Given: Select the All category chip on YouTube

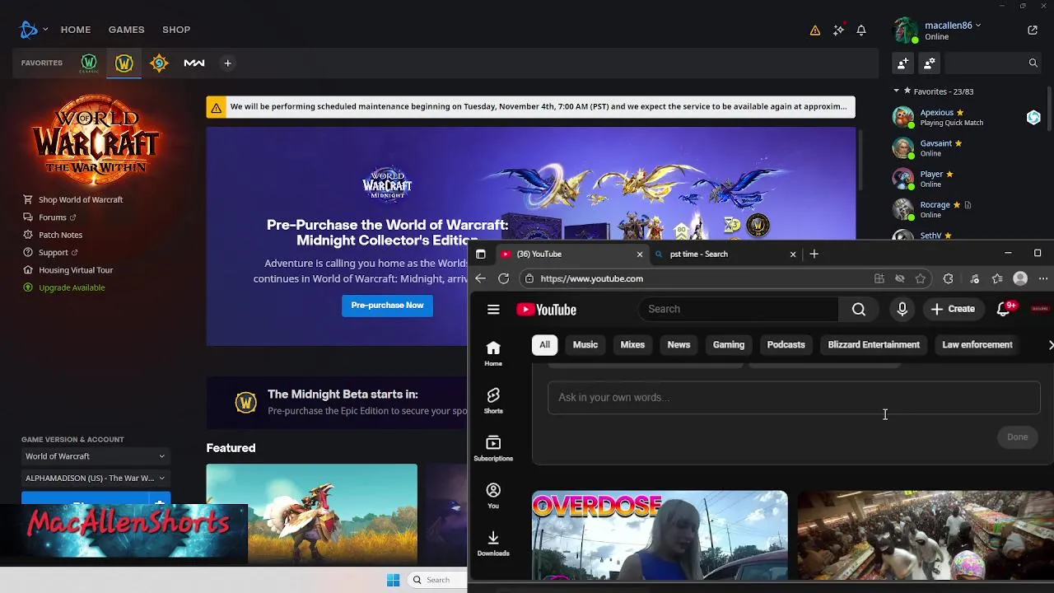Looking at the screenshot, I should [544, 345].
